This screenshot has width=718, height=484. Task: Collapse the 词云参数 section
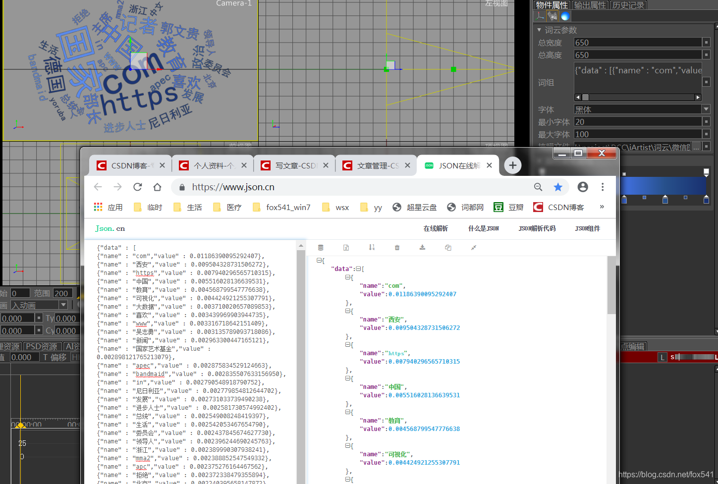click(x=539, y=30)
